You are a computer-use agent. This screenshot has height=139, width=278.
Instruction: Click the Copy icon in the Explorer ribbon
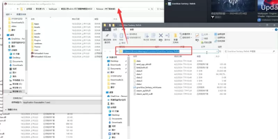tap(115, 36)
